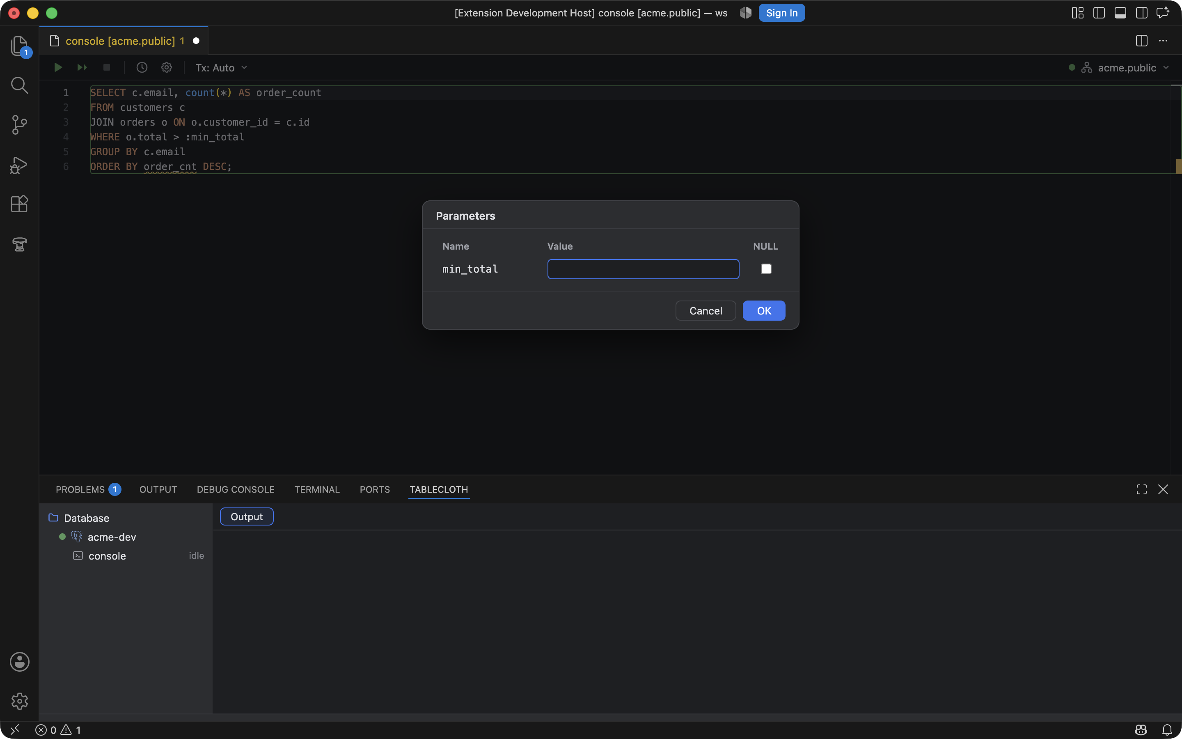Open the Source Control view icon

pyautogui.click(x=20, y=125)
